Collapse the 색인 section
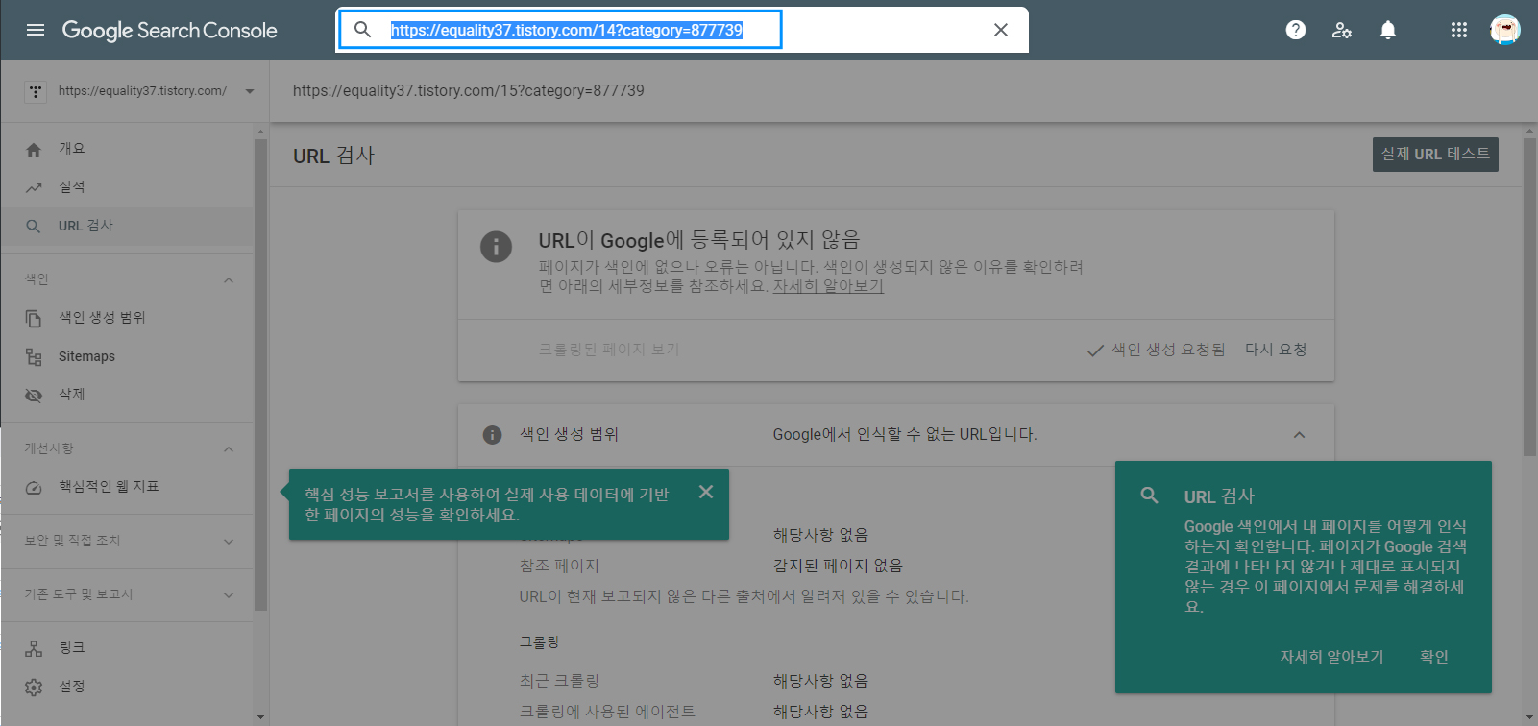Image resolution: width=1538 pixels, height=726 pixels. 229,279
